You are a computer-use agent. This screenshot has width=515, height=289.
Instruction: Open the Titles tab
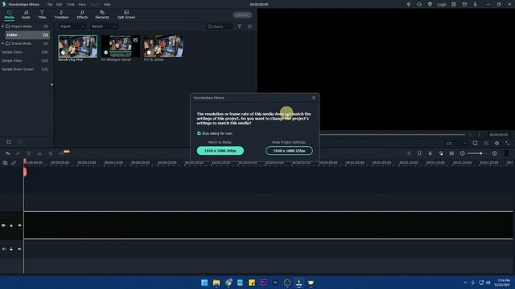(x=42, y=14)
